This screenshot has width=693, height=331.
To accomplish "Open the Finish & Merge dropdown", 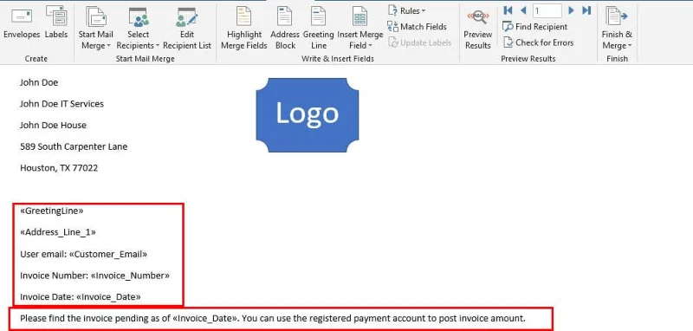I will (x=617, y=28).
